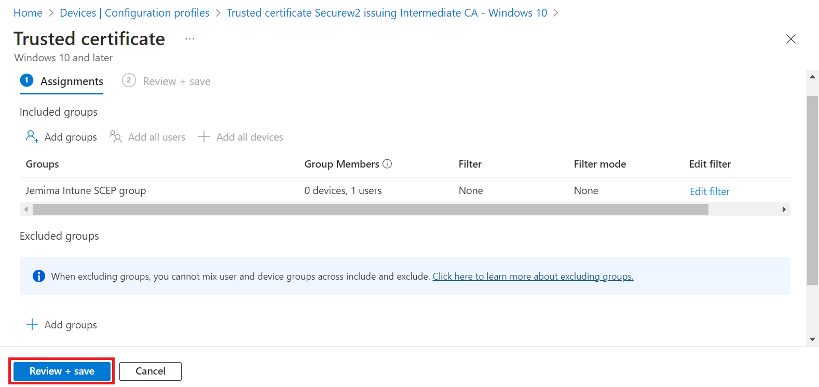Click the Add all users icon

coord(115,136)
